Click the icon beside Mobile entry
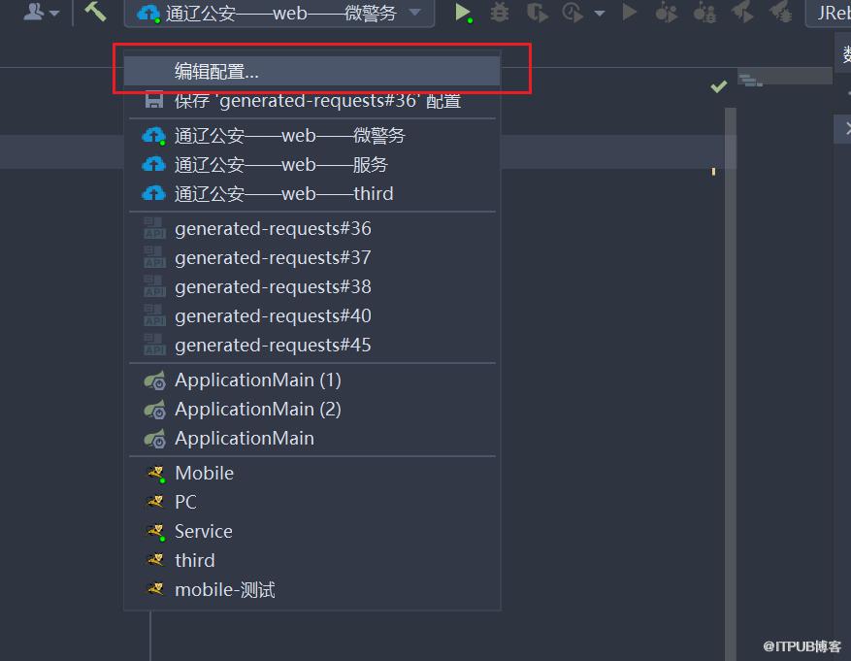This screenshot has height=661, width=851. [x=156, y=474]
